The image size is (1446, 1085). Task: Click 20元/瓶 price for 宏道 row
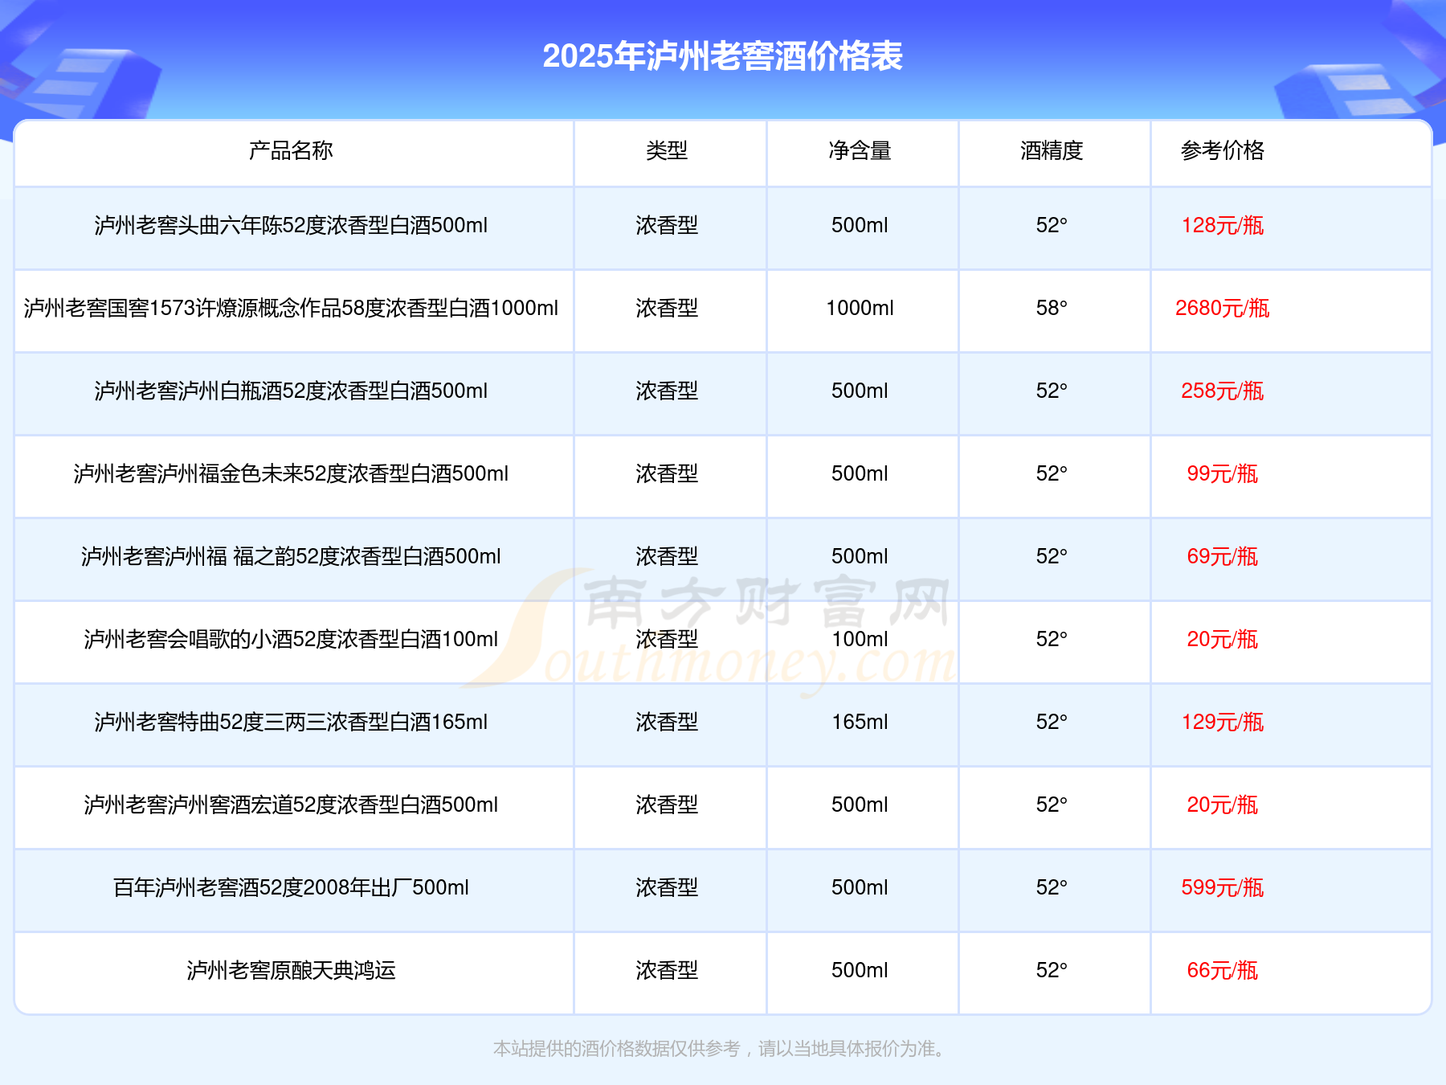pyautogui.click(x=1223, y=805)
